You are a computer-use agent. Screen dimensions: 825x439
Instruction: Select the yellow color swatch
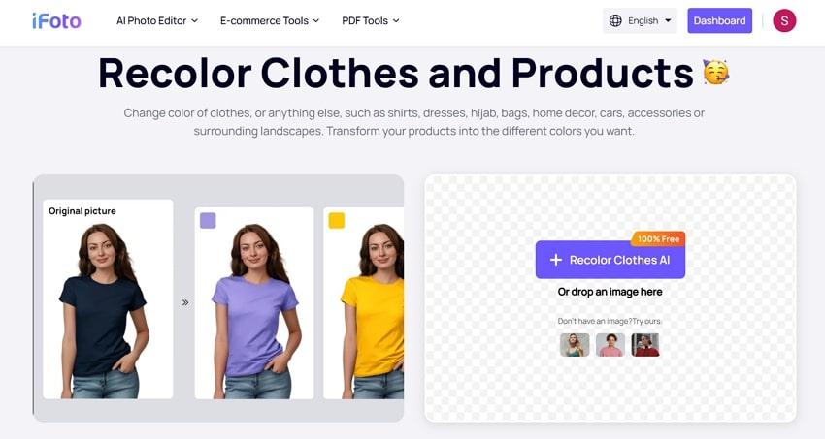click(337, 221)
